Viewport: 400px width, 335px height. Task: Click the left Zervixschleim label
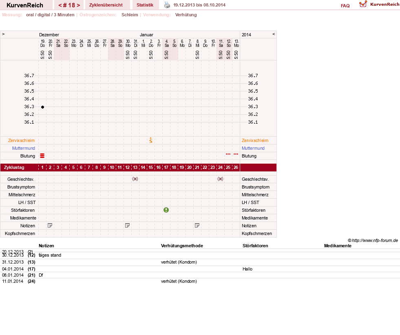[22, 140]
